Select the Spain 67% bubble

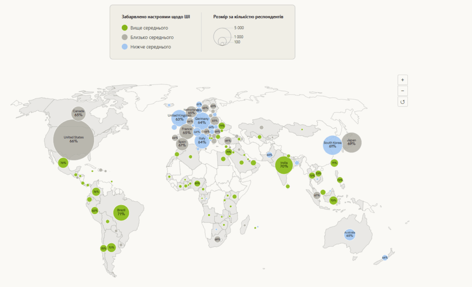coord(182,144)
